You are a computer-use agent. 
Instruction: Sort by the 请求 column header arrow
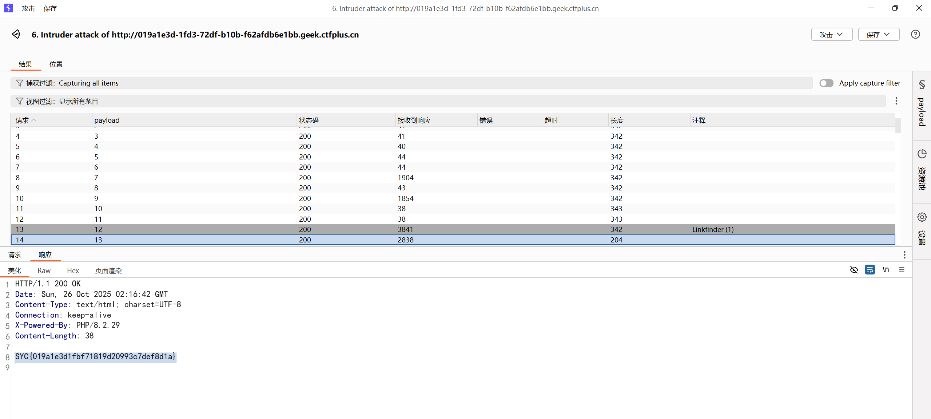(34, 120)
